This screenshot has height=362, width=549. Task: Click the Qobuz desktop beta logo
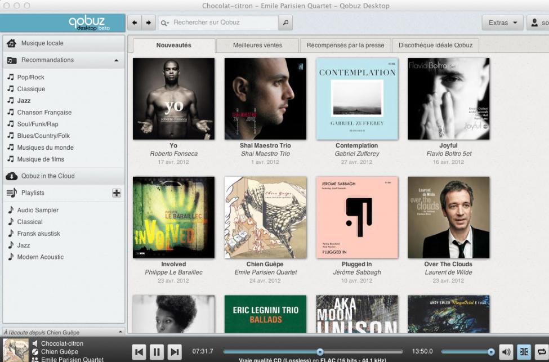89,23
